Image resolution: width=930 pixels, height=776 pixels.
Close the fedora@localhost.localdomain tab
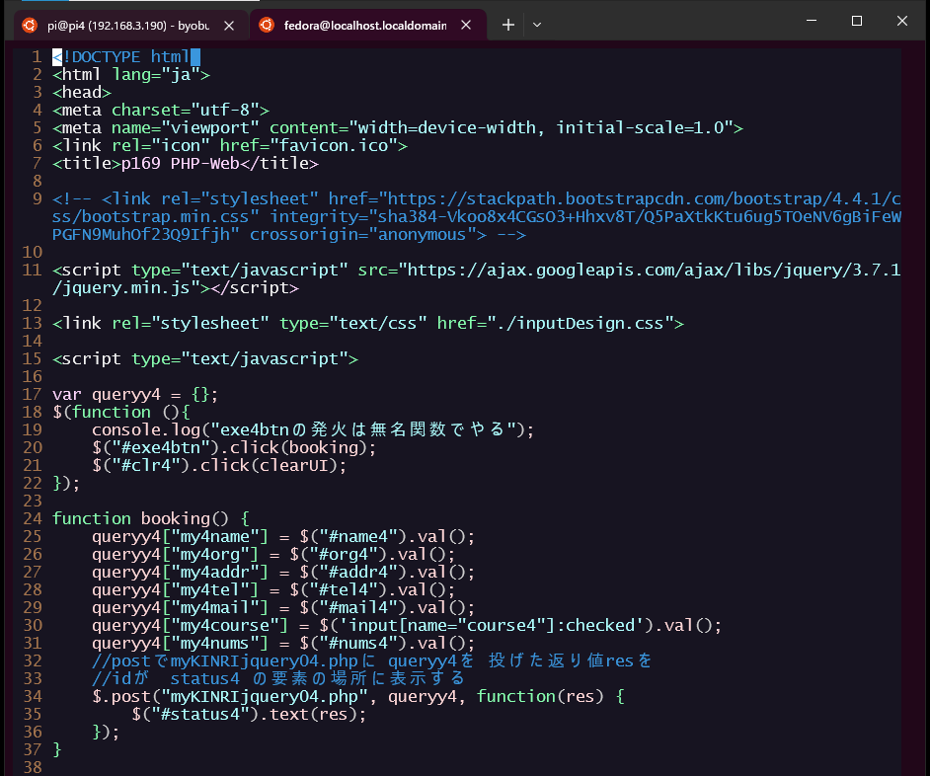pyautogui.click(x=466, y=26)
